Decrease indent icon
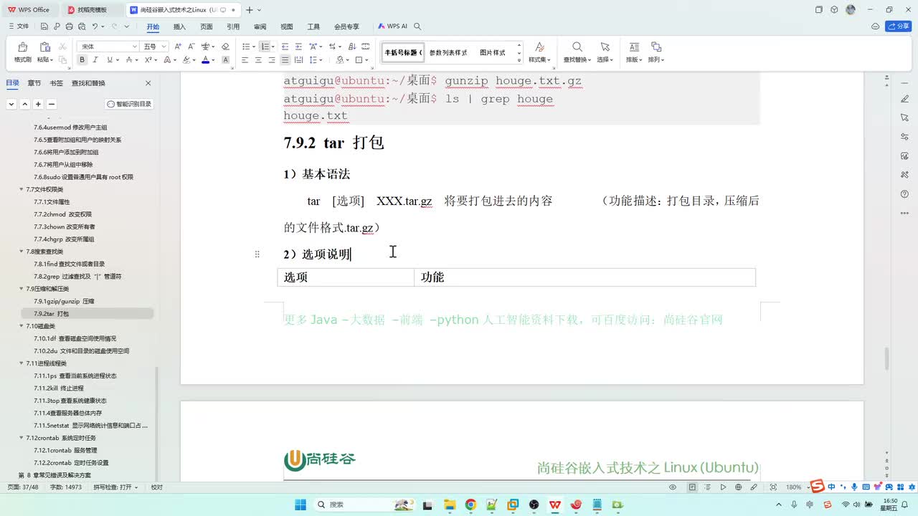 pos(285,47)
